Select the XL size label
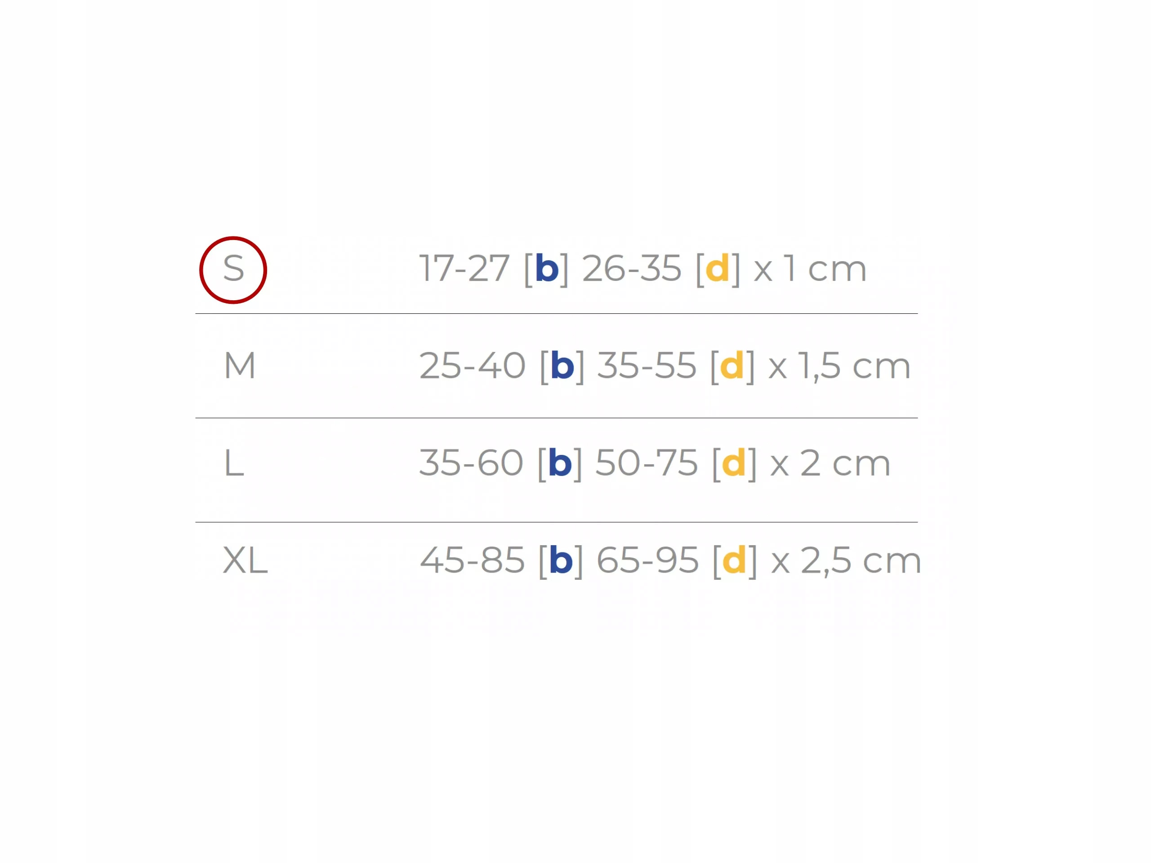 245,560
